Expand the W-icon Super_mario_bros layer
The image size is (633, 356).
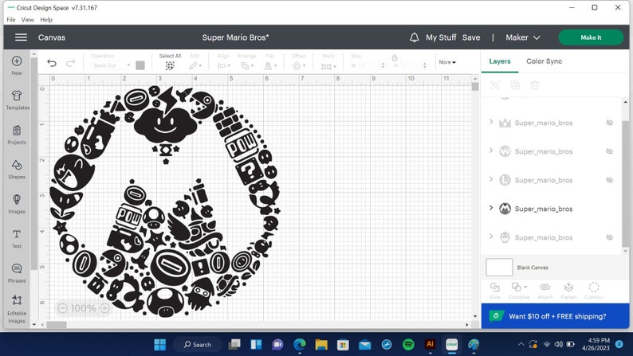click(x=491, y=151)
